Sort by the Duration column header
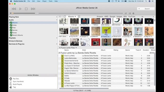This screenshot has height=92, width=164. pos(146,50)
